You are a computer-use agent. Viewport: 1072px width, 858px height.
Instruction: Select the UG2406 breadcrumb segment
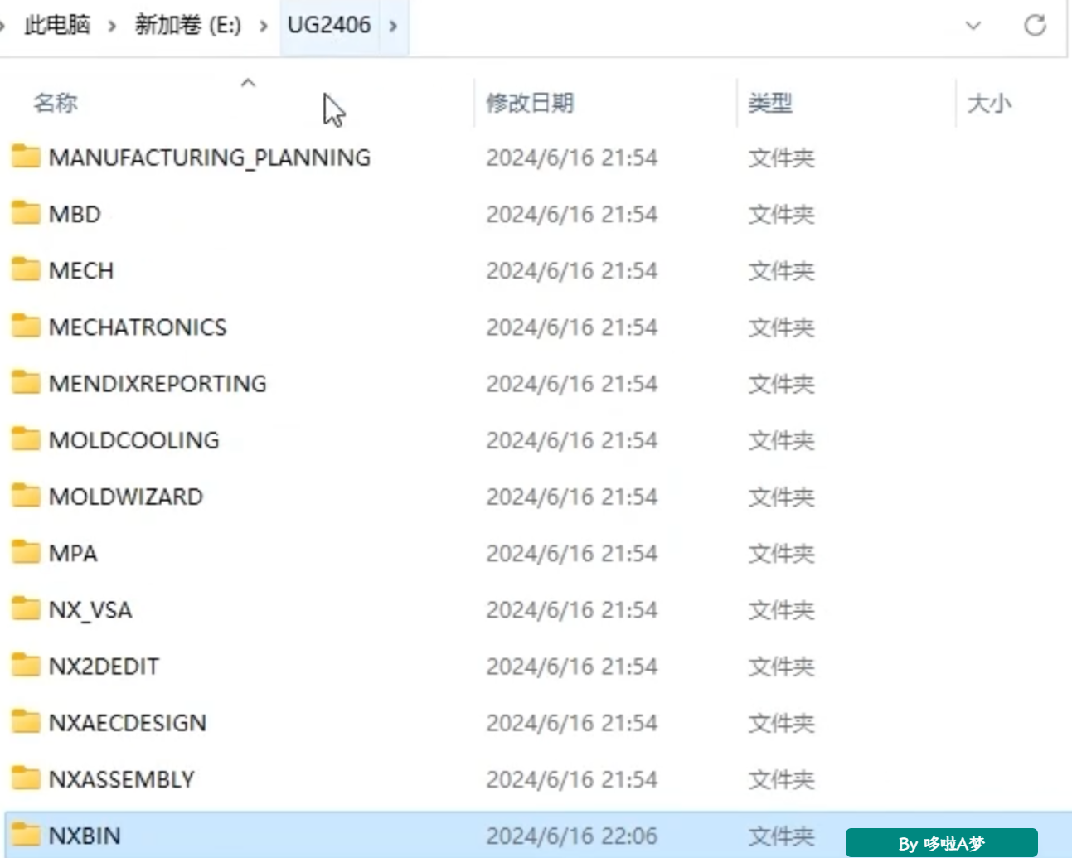tap(329, 25)
